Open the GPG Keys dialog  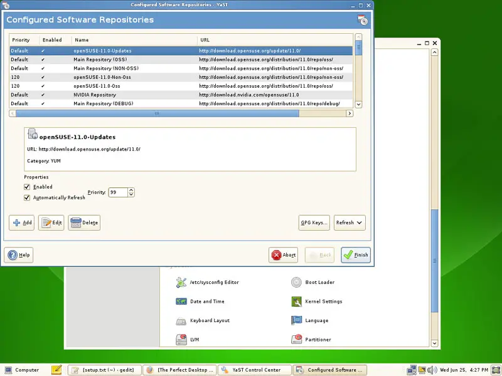click(x=314, y=223)
